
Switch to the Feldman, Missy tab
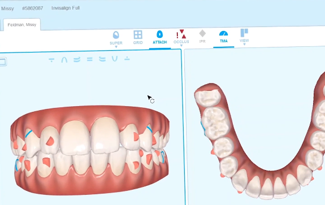point(22,25)
